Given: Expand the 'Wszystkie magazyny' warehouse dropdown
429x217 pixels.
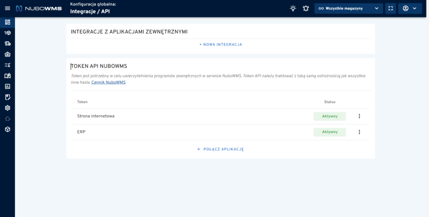Looking at the screenshot, I should 349,8.
